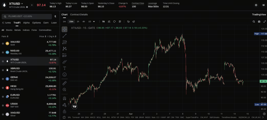Favorite the XBRUSD pair star
The width and height of the screenshot is (267, 120).
click(3, 70)
